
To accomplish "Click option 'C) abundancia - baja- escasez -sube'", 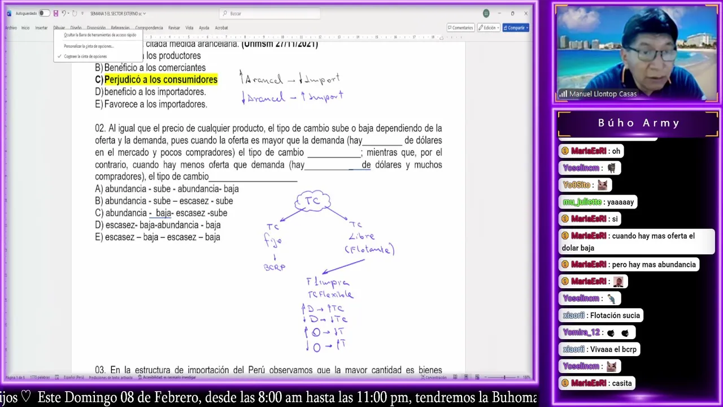I will pos(161,213).
